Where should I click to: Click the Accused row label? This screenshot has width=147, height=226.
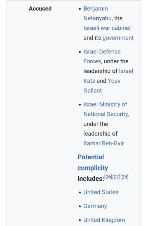[40, 9]
